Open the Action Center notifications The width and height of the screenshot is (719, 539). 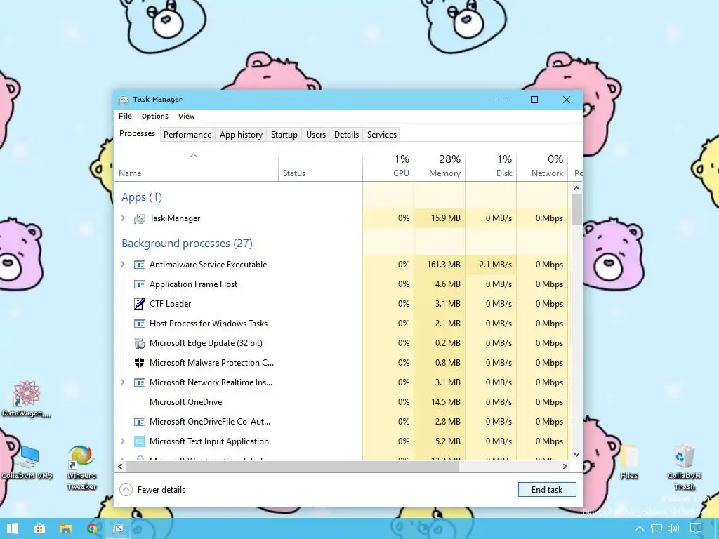(696, 529)
